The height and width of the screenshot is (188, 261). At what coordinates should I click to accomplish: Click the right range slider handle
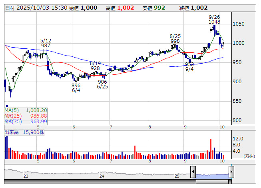231,172
